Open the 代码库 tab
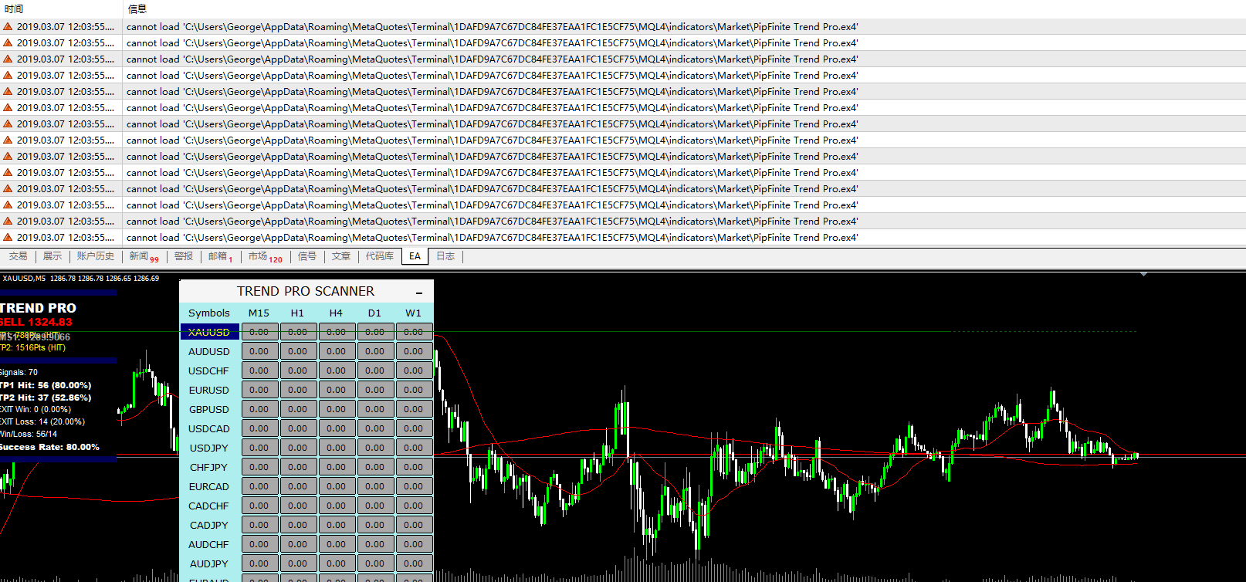 [x=380, y=256]
